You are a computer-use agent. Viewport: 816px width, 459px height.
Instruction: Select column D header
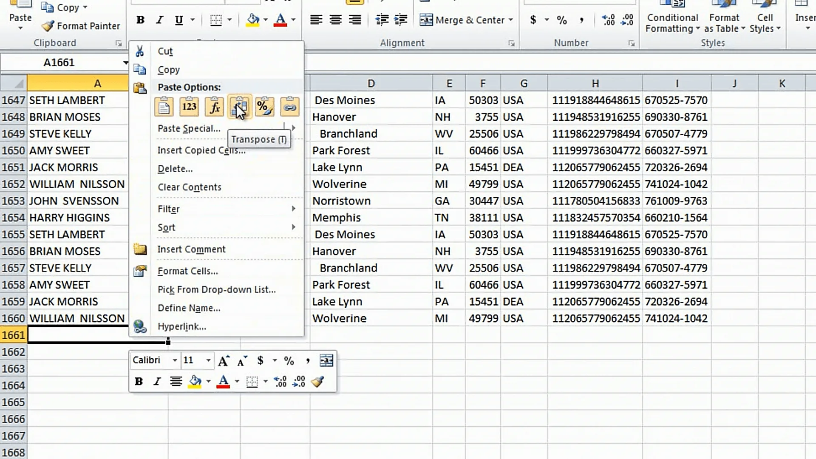(371, 84)
